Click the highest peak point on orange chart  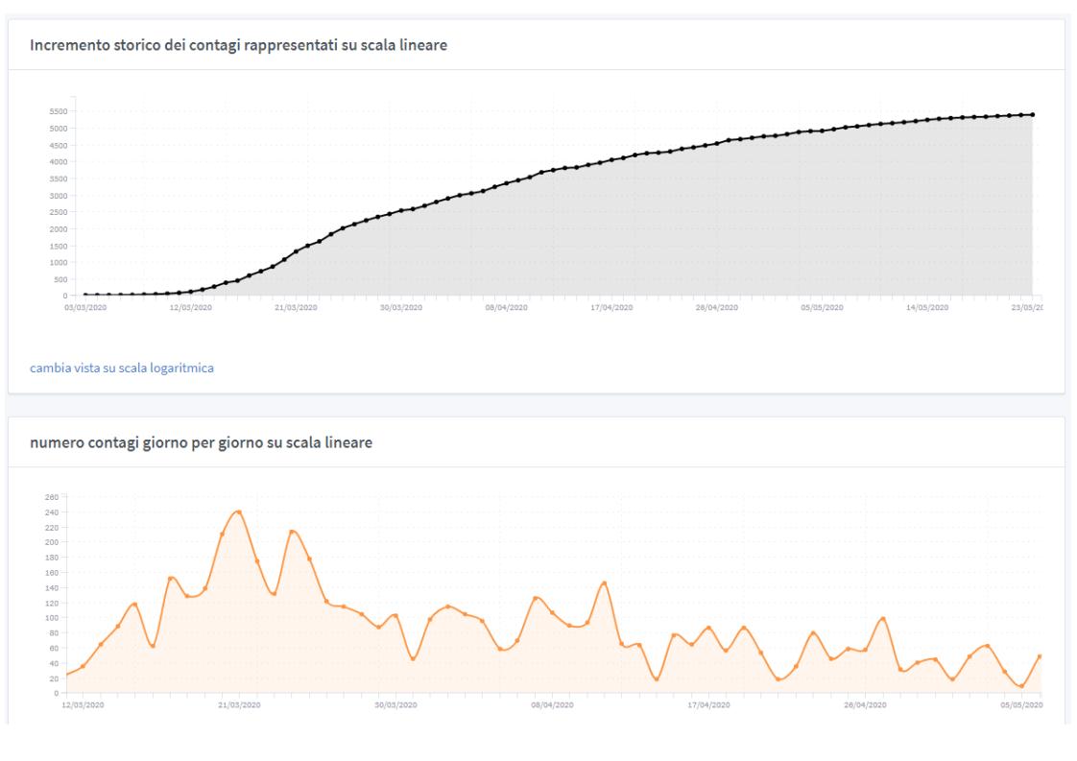click(x=239, y=511)
